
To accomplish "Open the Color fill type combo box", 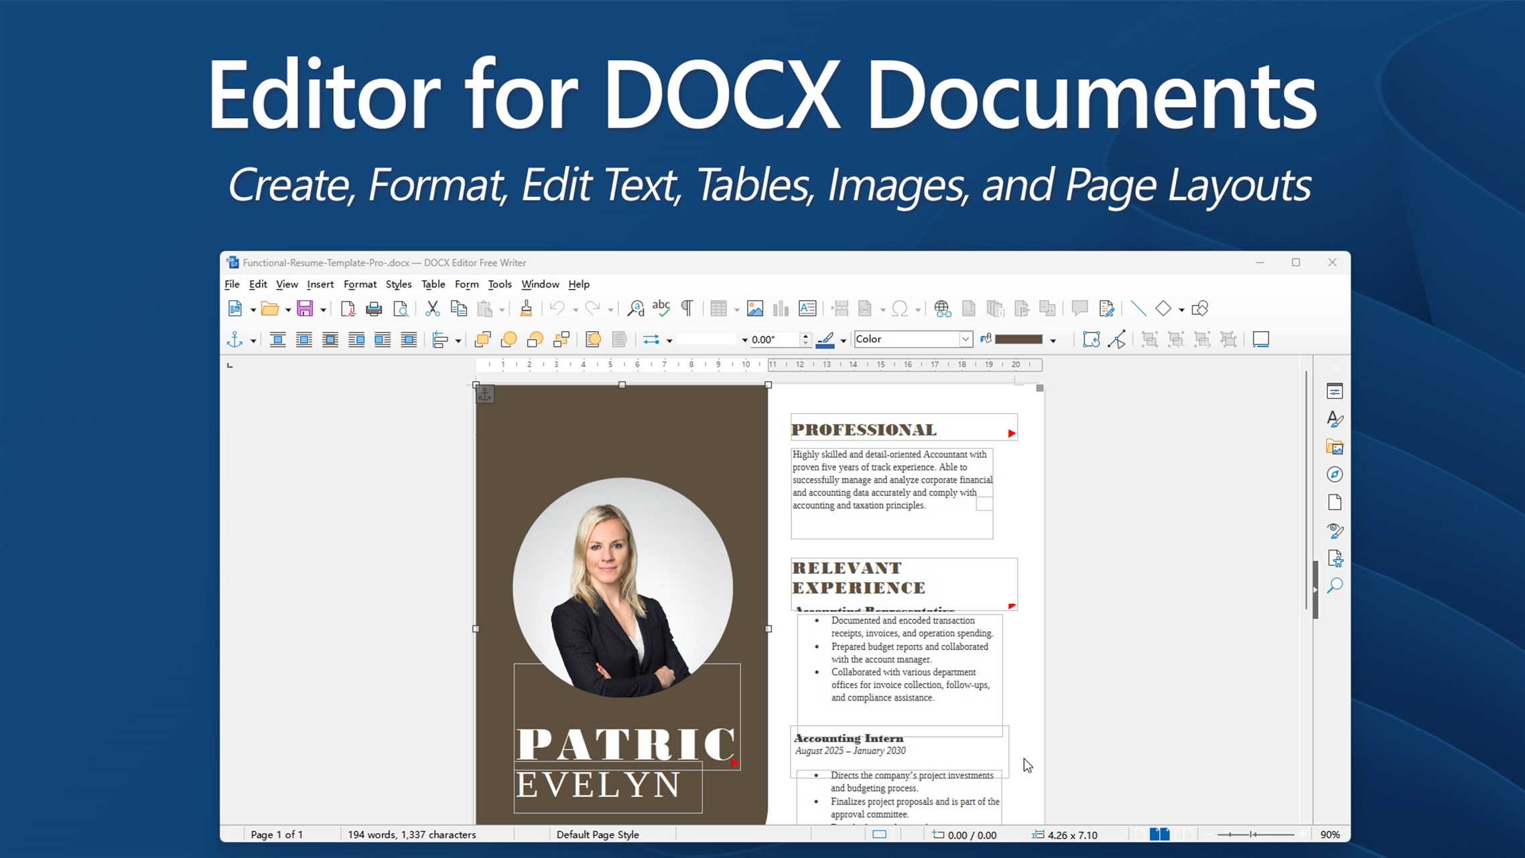I will click(913, 339).
